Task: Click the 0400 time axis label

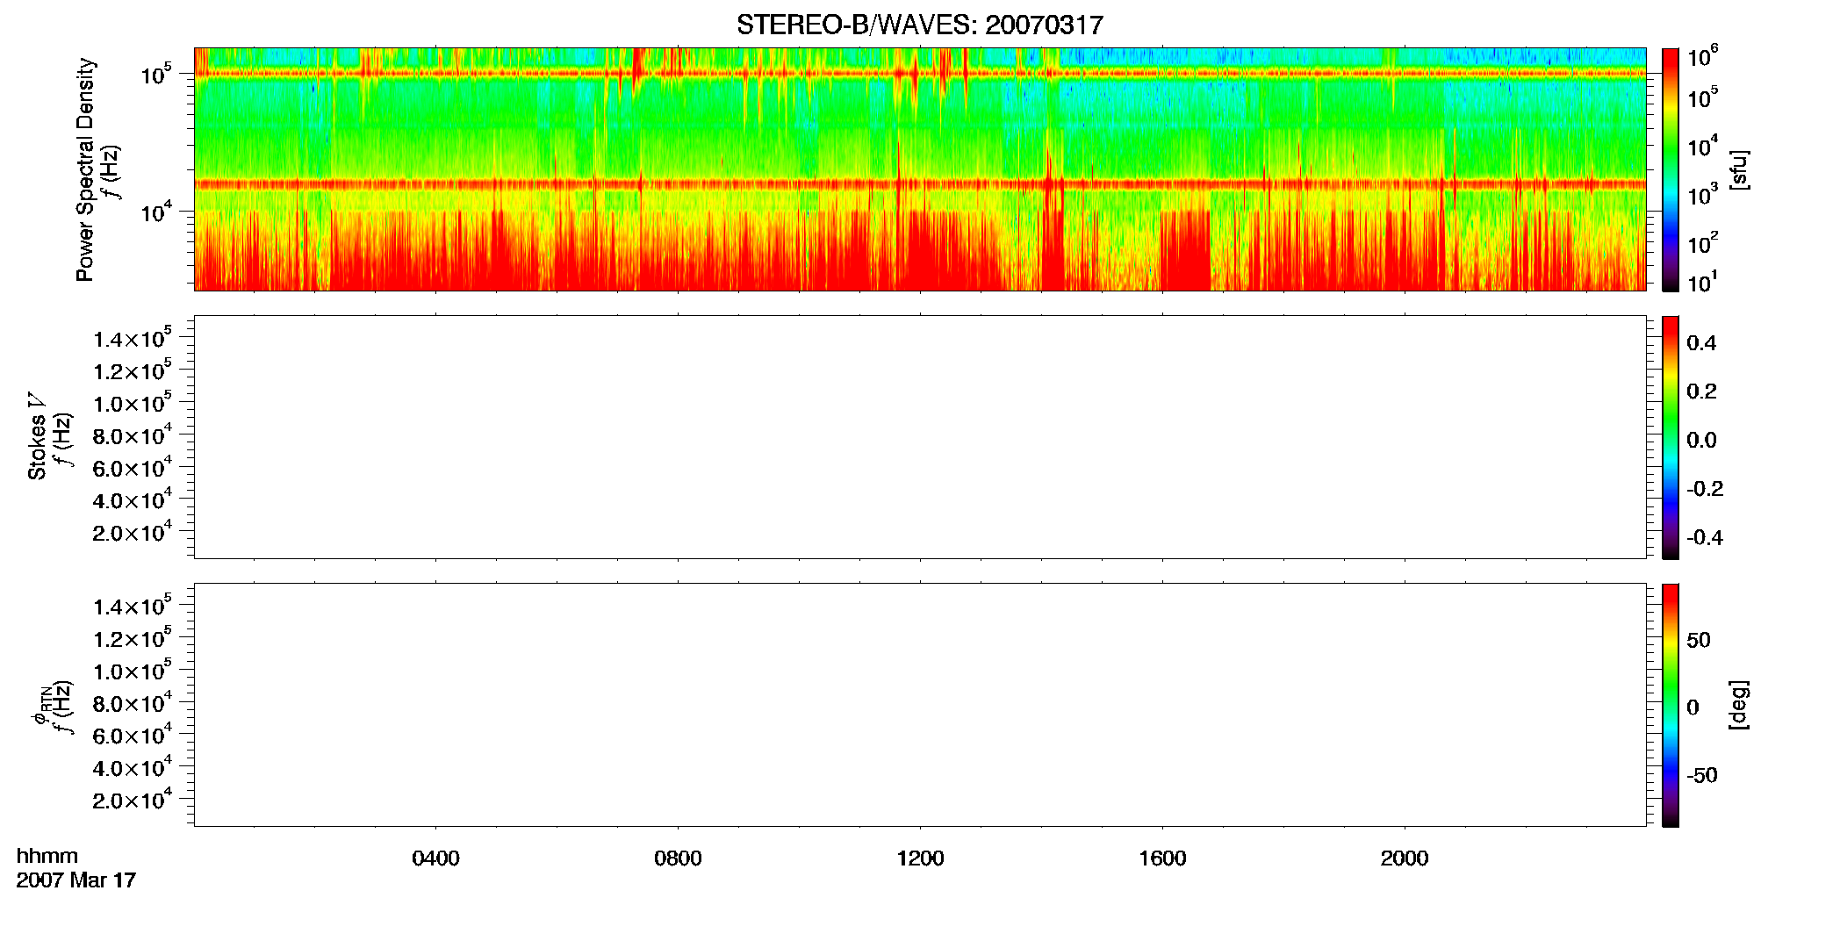Action: coord(435,858)
